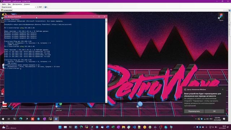The width and height of the screenshot is (231, 130).
Task: Click the RDP protocol button
Action: coord(39,7)
